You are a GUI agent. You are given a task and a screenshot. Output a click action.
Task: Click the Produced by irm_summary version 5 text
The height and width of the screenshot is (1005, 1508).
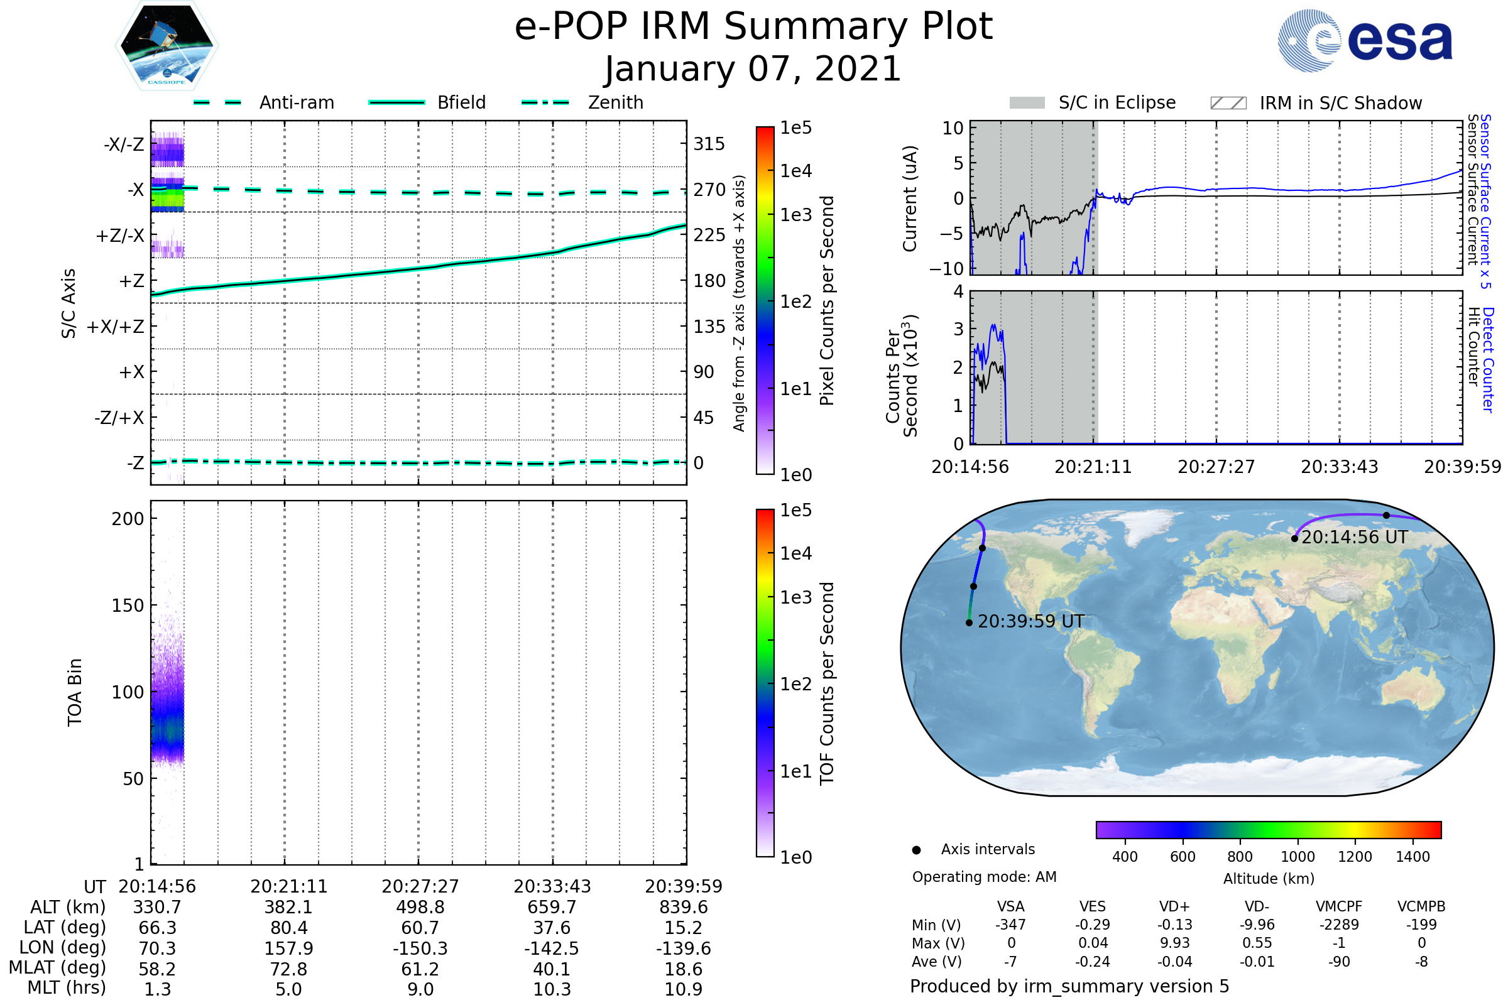coord(1069,986)
